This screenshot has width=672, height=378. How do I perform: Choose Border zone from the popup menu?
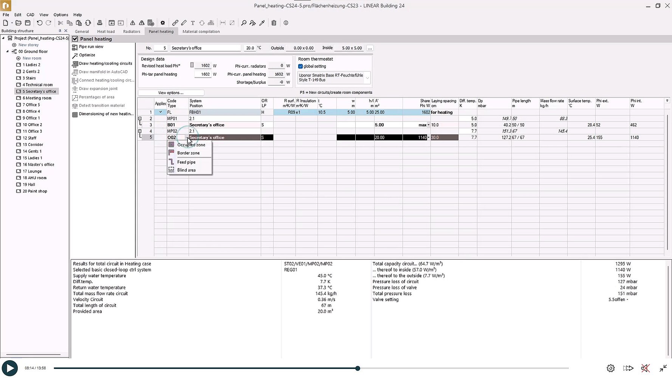(x=188, y=153)
